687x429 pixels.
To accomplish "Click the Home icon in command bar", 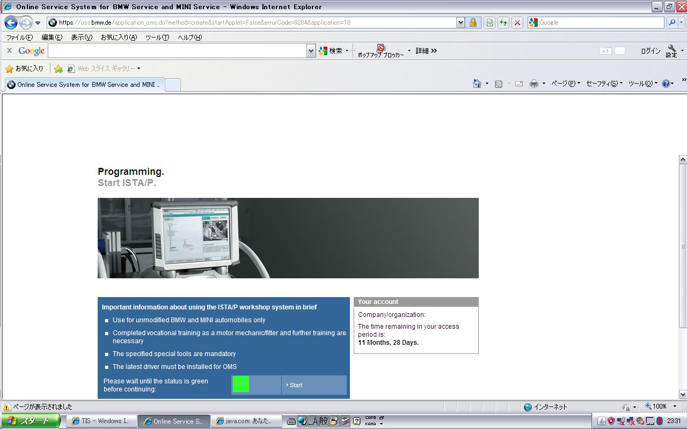I will tap(477, 84).
